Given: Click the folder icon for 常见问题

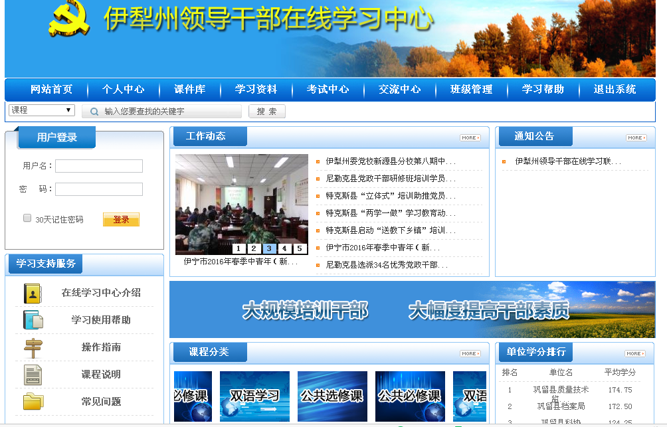Looking at the screenshot, I should tap(33, 402).
